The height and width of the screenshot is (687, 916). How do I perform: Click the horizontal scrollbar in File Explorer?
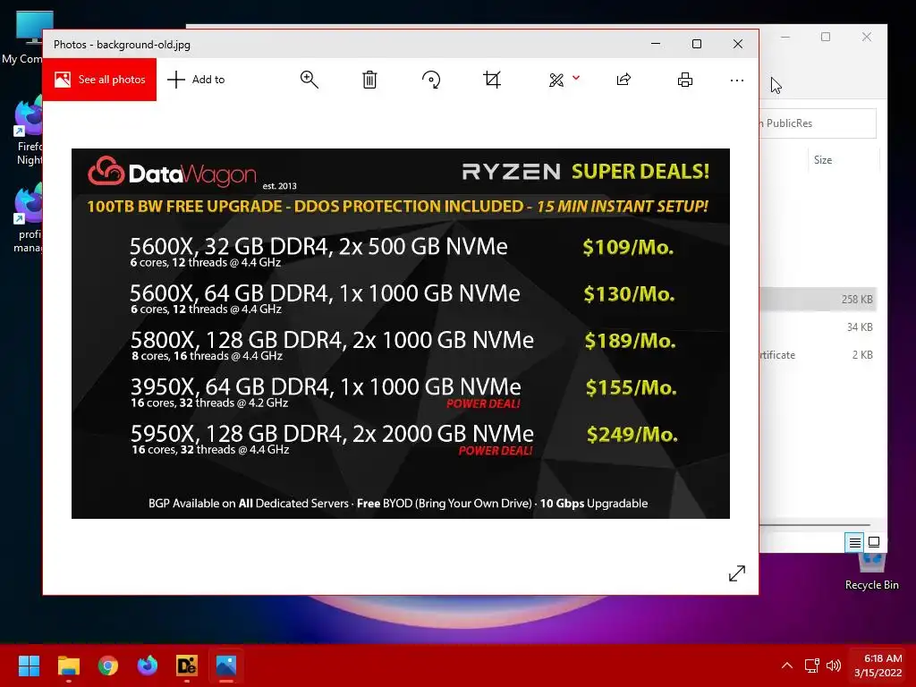coord(815,525)
